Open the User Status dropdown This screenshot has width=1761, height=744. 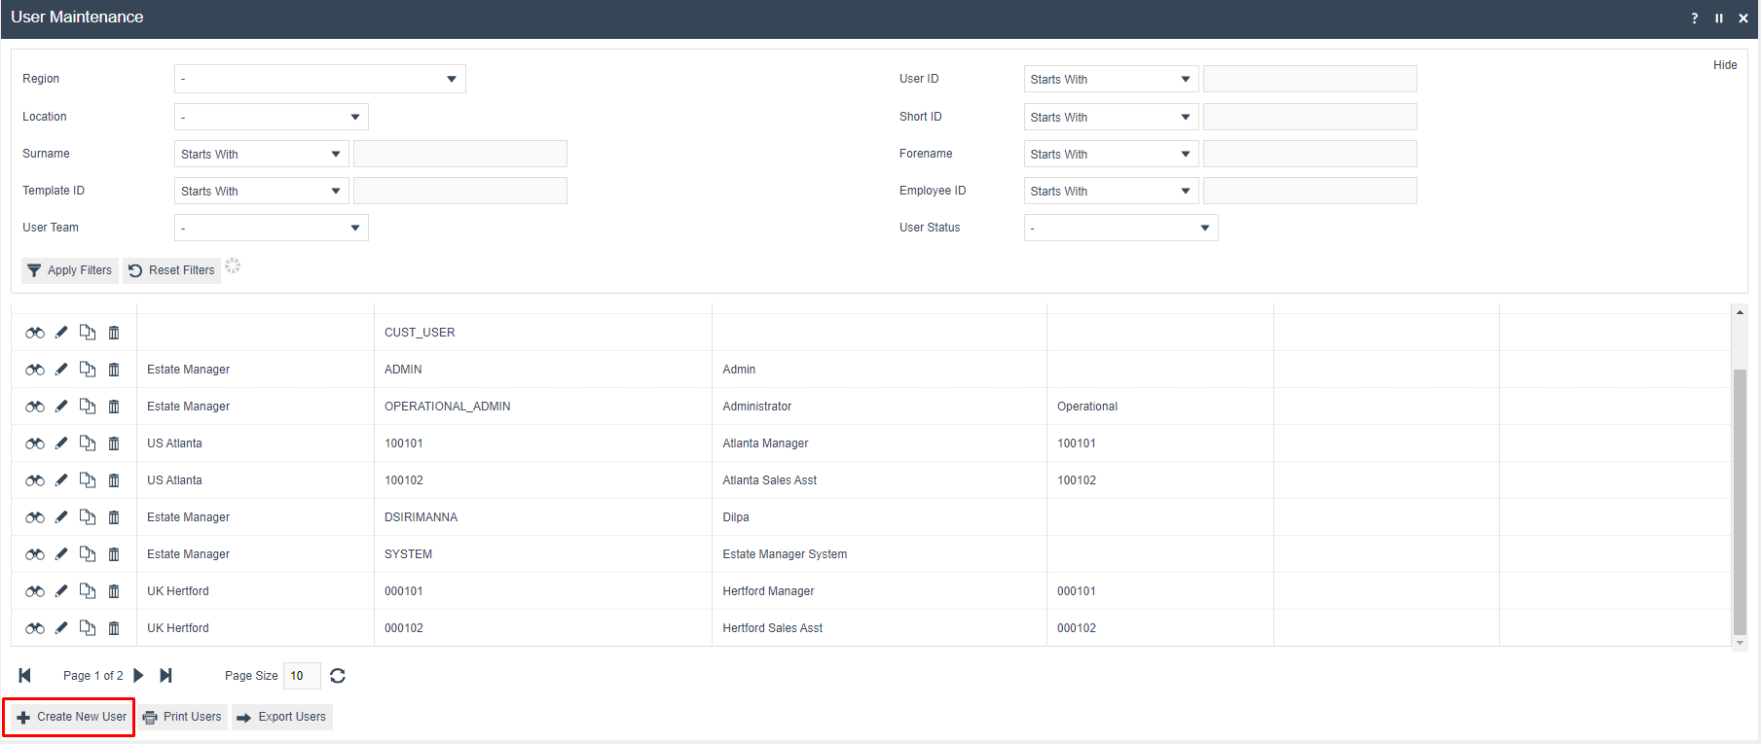click(x=1121, y=228)
